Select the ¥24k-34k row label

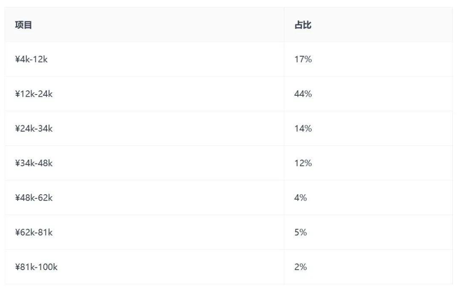(34, 129)
